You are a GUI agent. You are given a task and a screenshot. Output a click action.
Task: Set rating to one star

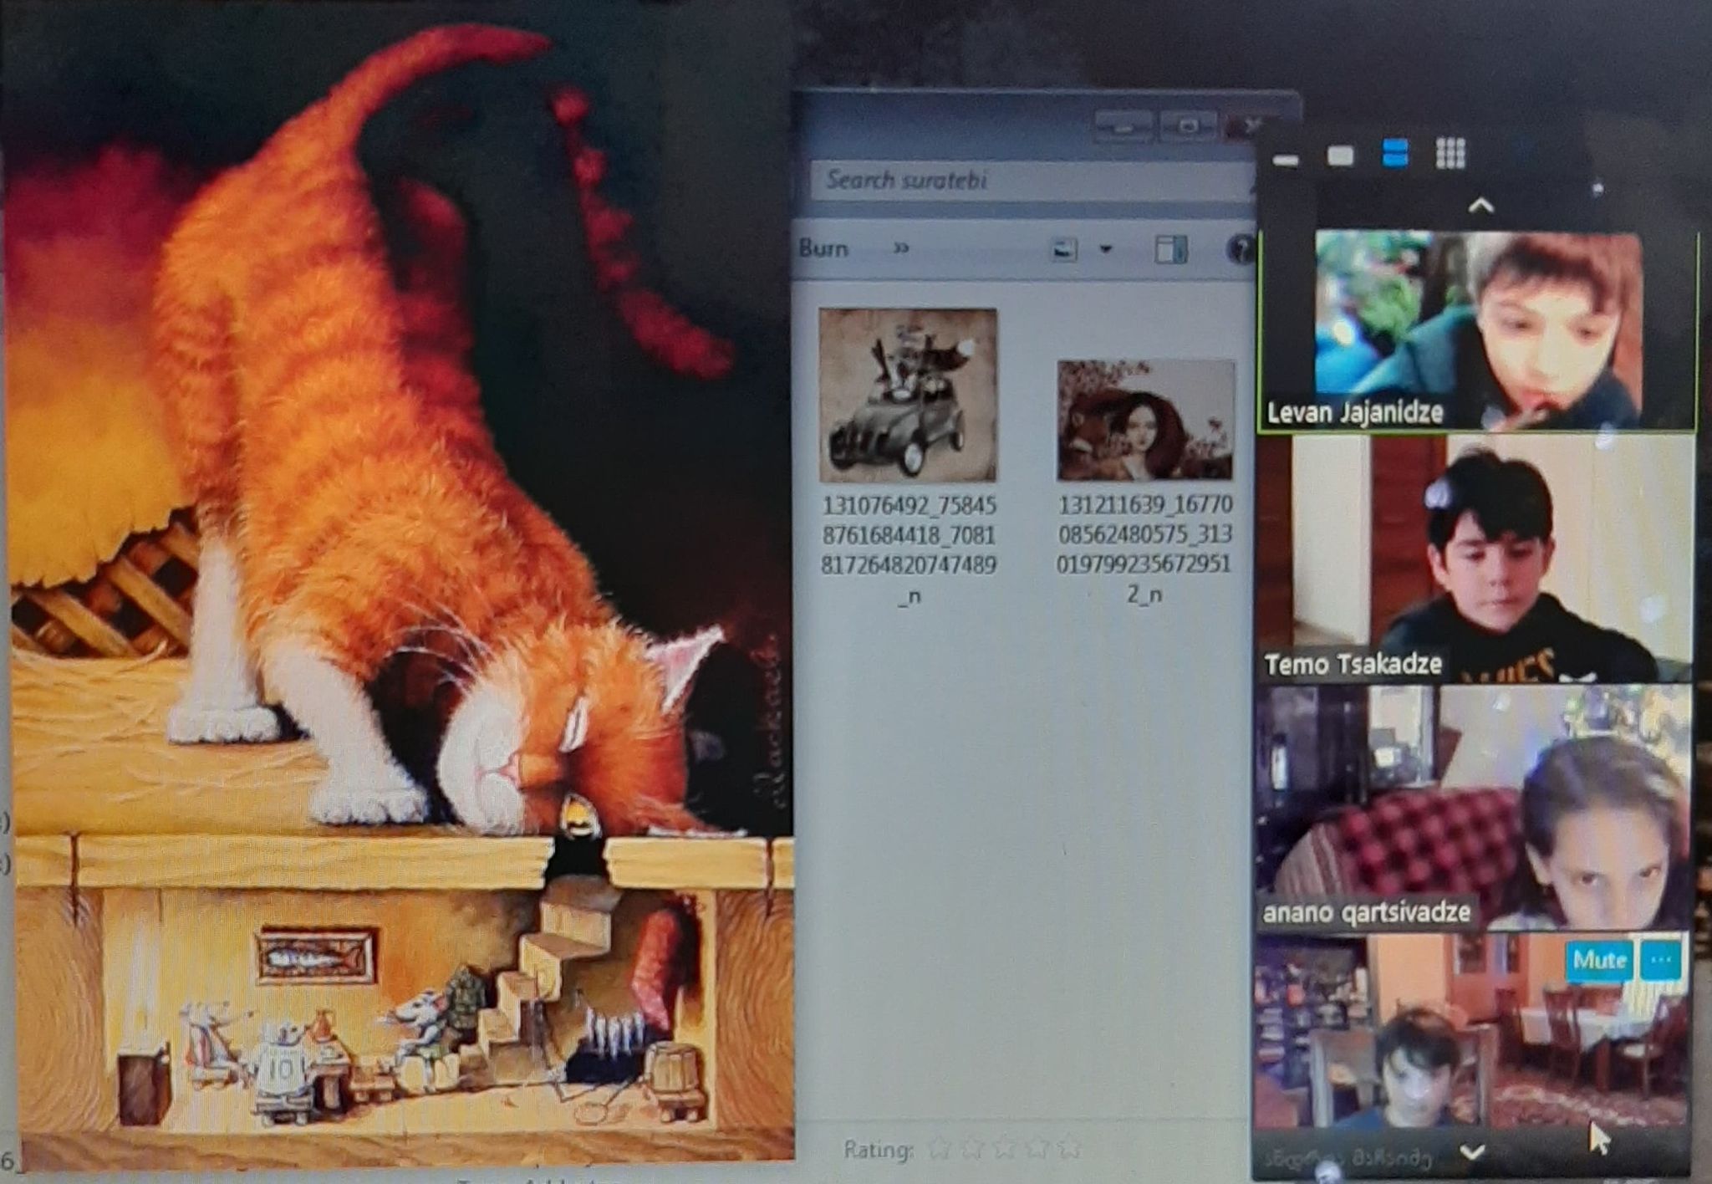pyautogui.click(x=940, y=1149)
